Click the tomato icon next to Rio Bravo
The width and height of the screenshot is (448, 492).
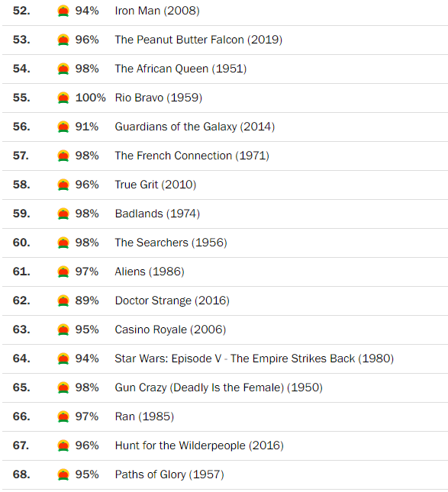coord(63,98)
